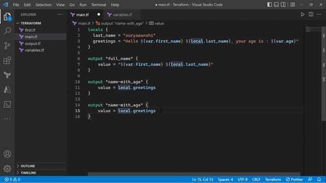The image size is (326, 183).
Task: Switch to the variables.tf tab
Action: (122, 15)
